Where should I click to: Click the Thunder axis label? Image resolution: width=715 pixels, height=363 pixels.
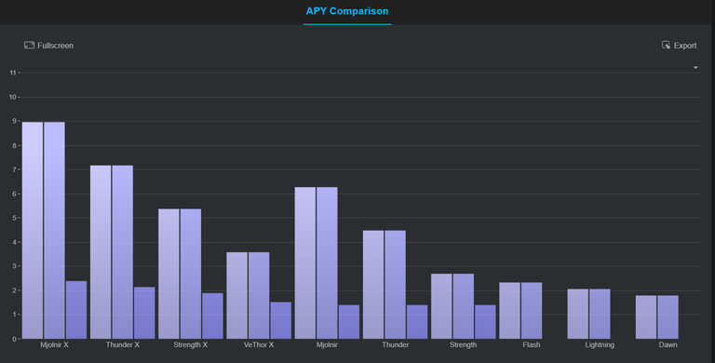(x=396, y=344)
